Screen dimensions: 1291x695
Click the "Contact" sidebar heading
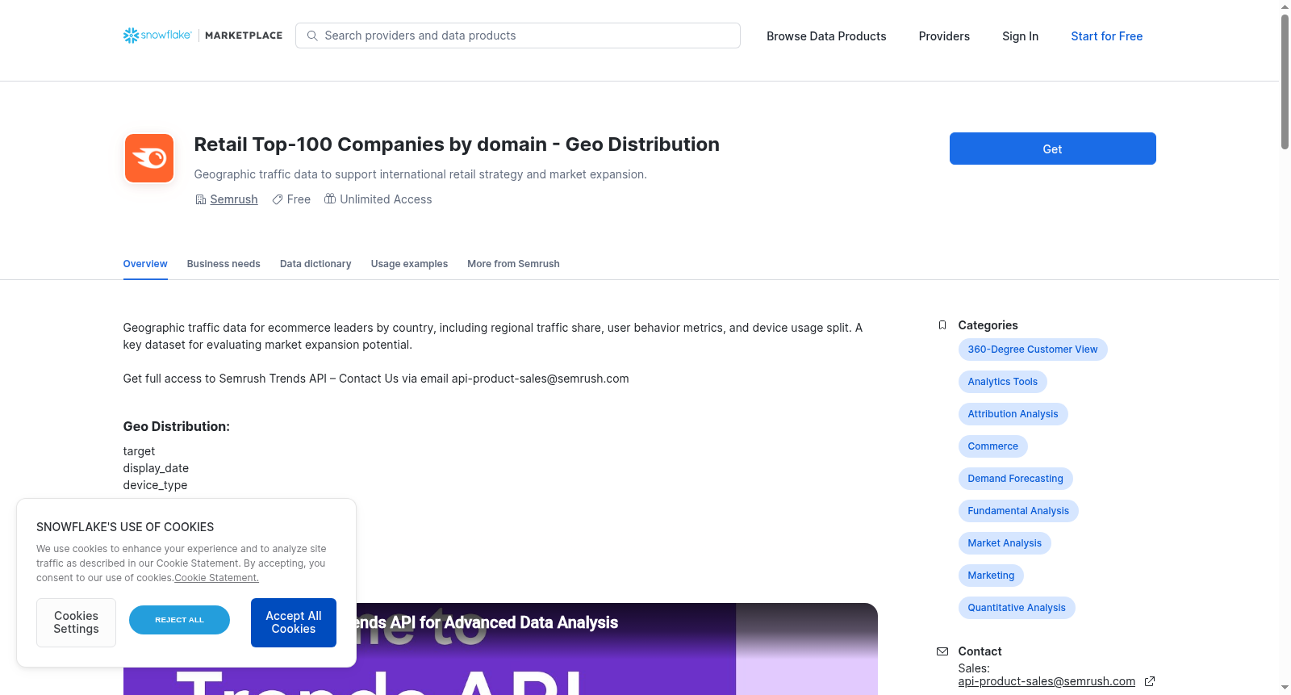980,651
